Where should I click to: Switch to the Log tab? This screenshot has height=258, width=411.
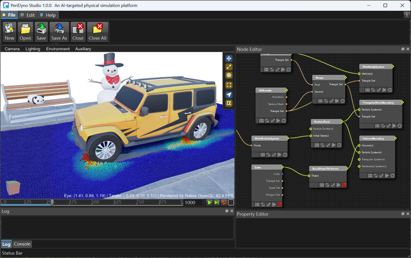pyautogui.click(x=6, y=244)
